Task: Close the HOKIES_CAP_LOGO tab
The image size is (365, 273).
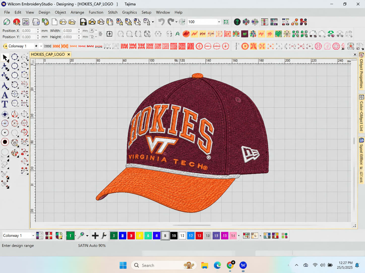Action: click(69, 54)
